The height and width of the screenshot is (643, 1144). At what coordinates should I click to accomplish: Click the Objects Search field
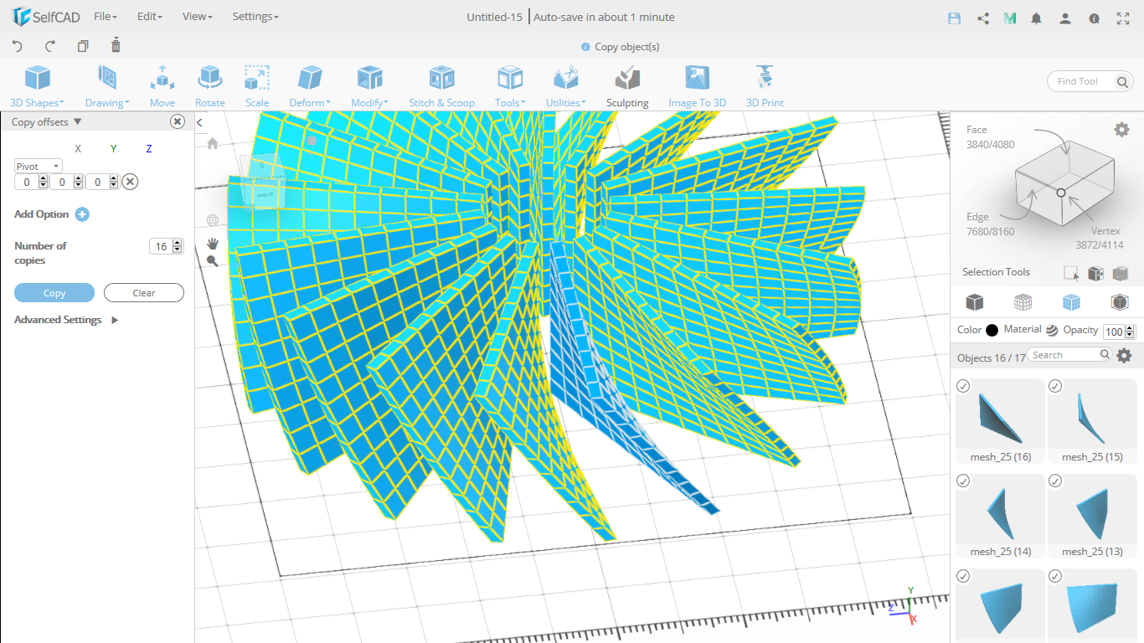pyautogui.click(x=1069, y=355)
